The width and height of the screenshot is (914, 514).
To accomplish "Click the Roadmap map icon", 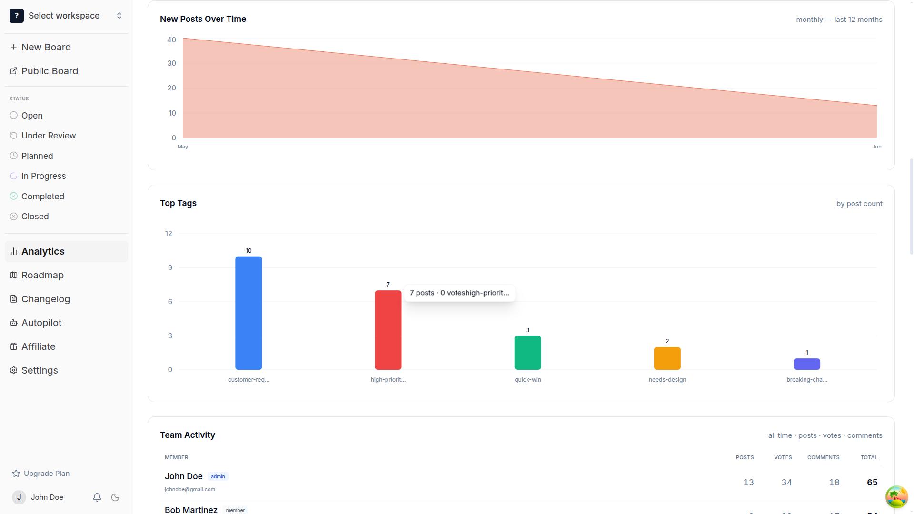I will click(14, 275).
